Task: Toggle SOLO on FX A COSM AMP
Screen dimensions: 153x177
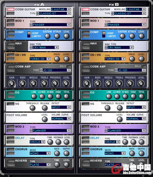Action: point(69,66)
